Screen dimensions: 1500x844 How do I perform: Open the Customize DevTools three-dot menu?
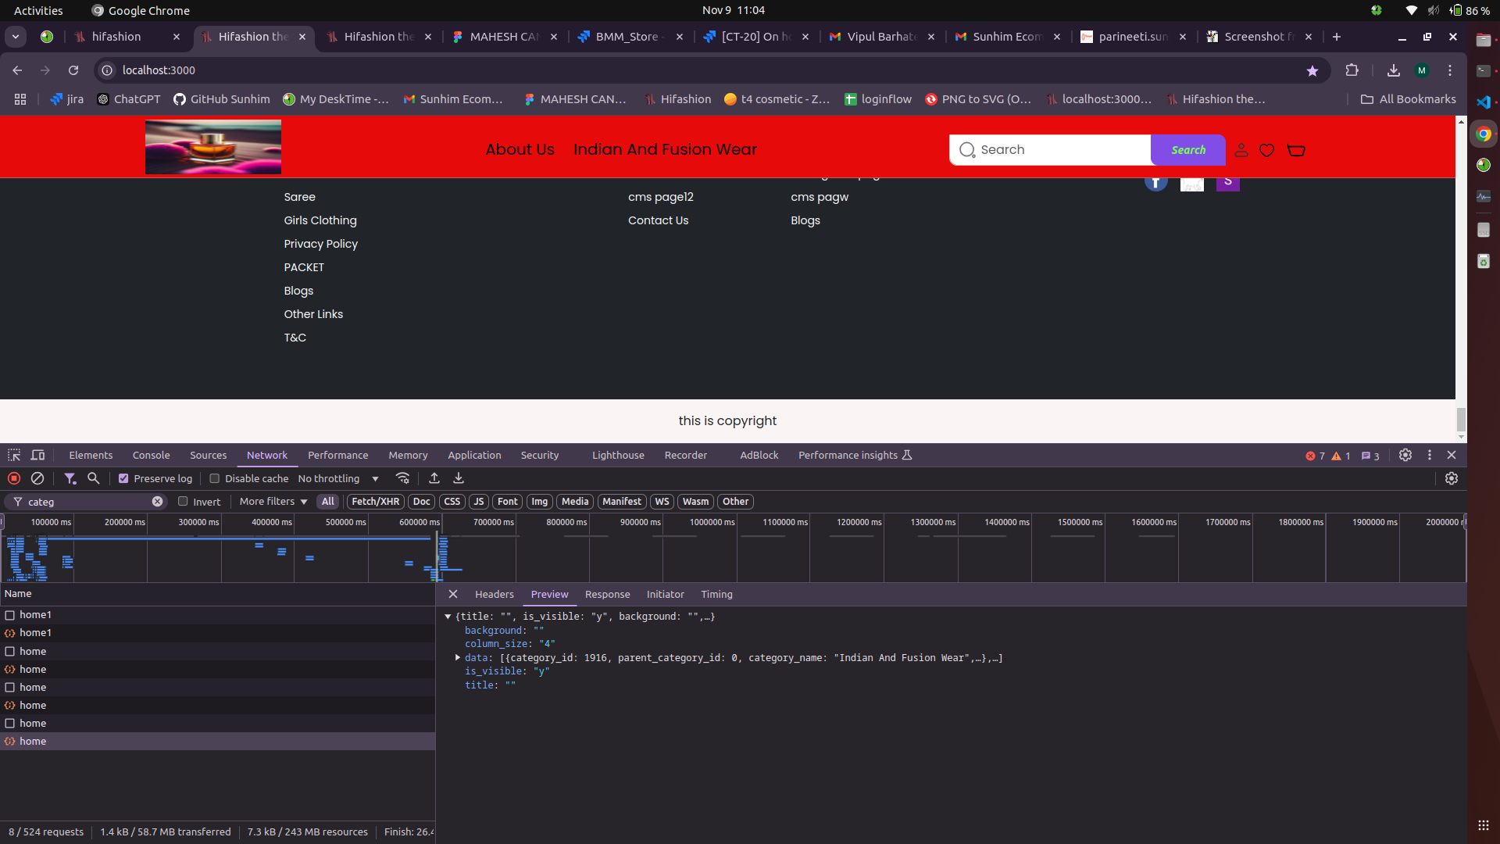coord(1430,455)
